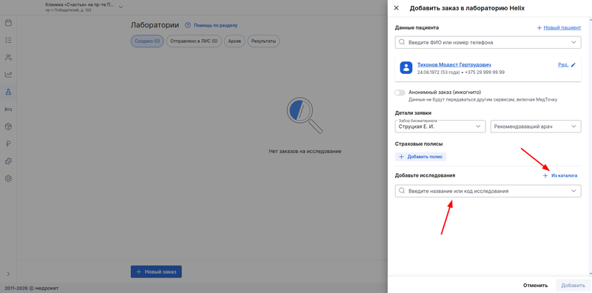The image size is (592, 293).
Task: Focus the название или код исследования field
Action: (x=488, y=191)
